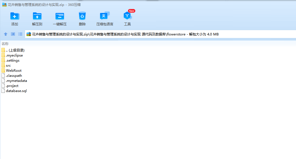Open the 工具 (Tools) icon
296x159 pixels.
coord(127,16)
